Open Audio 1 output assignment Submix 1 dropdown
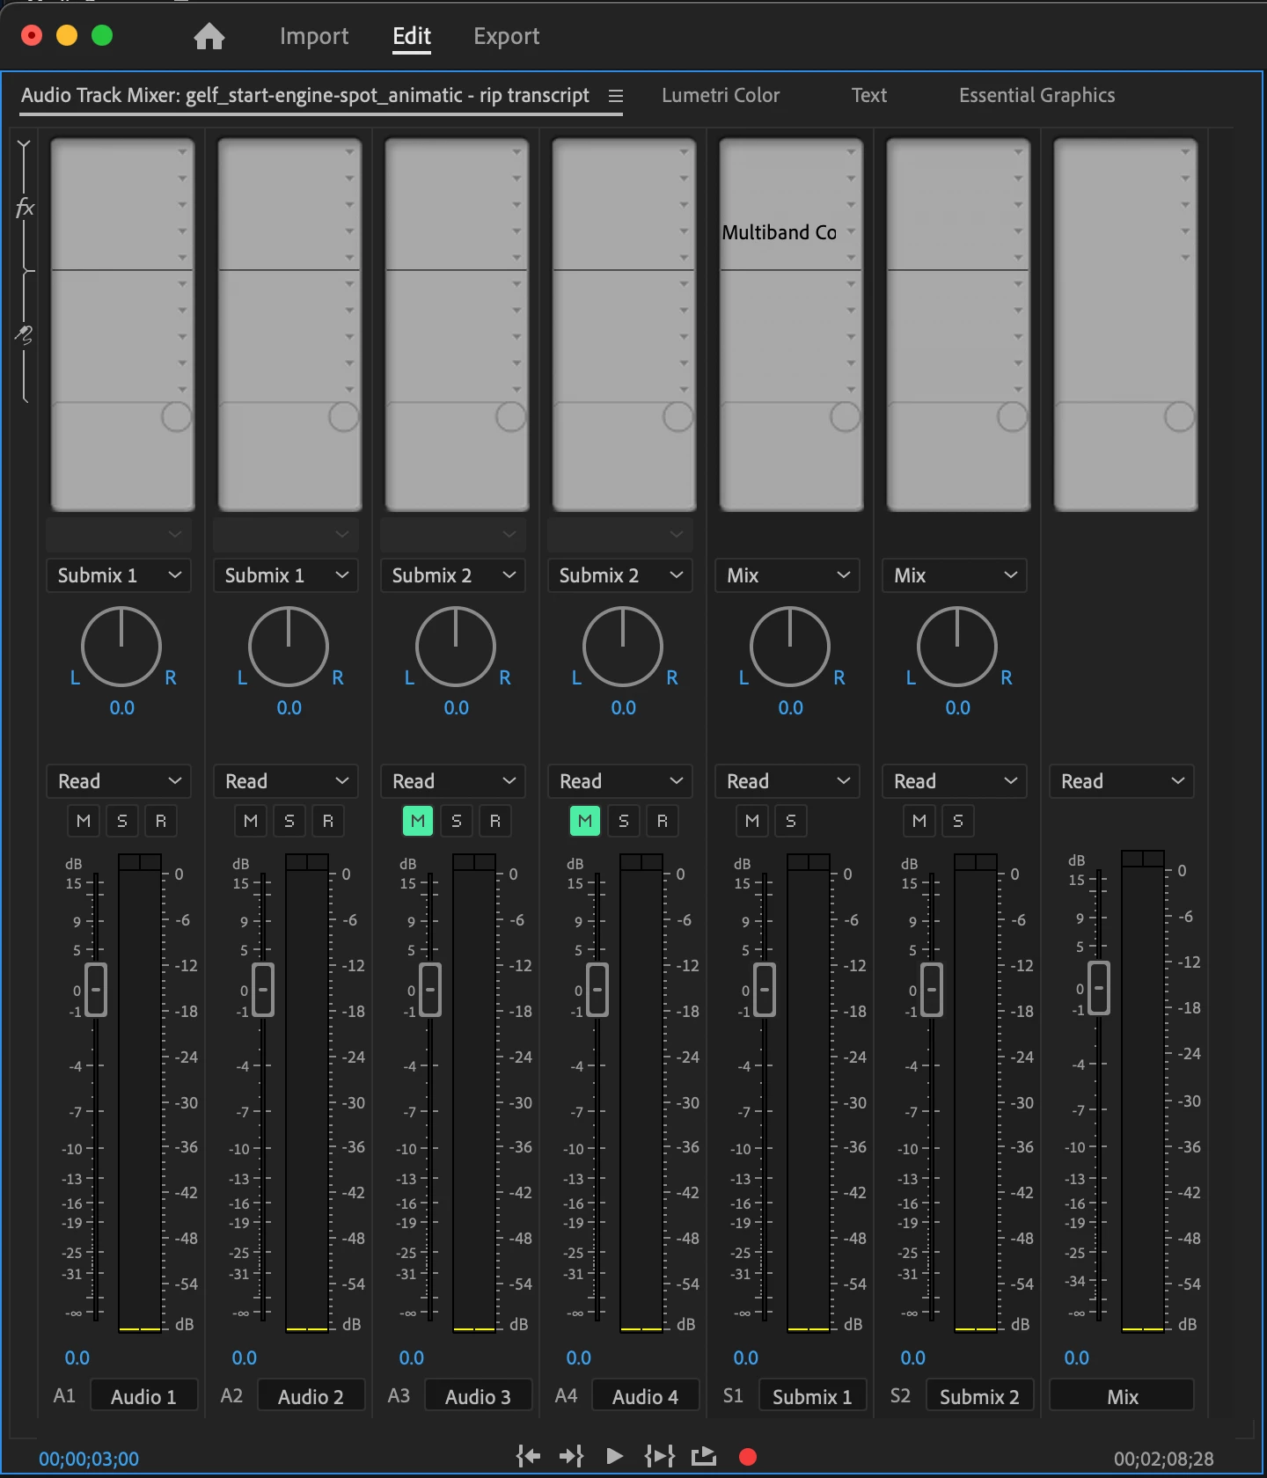 click(119, 575)
